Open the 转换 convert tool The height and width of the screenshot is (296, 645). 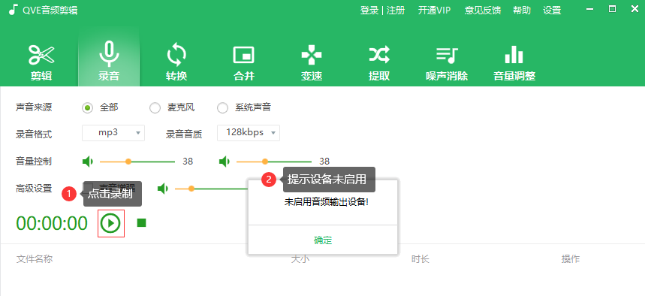[x=176, y=62]
